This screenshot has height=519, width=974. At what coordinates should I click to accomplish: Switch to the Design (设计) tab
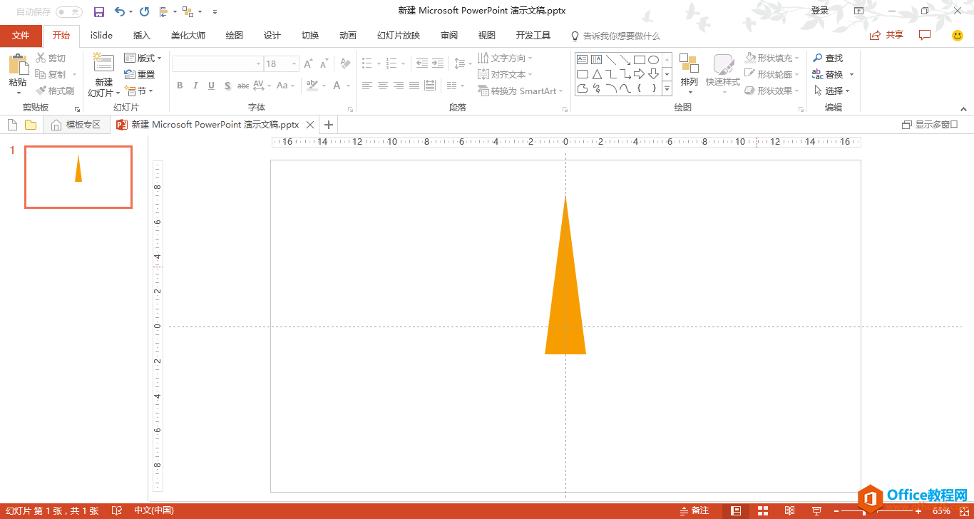tap(272, 36)
